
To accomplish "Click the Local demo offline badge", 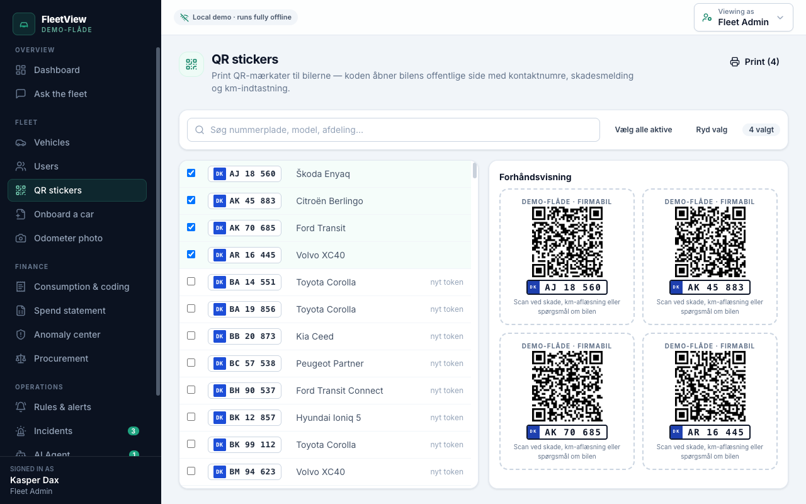I will pos(236,17).
